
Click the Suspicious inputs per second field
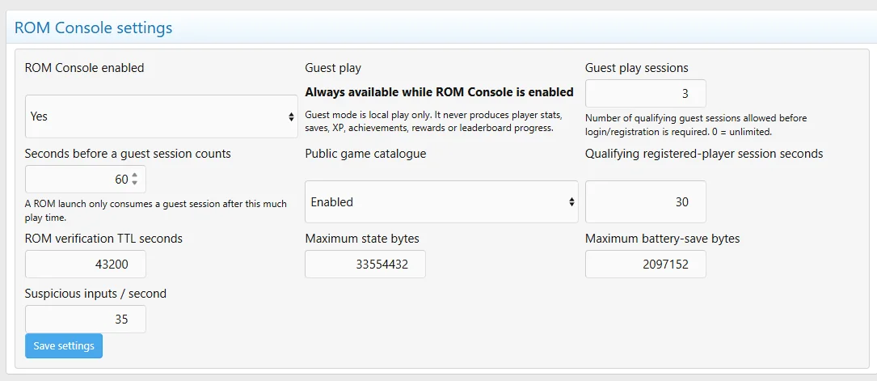coord(86,319)
